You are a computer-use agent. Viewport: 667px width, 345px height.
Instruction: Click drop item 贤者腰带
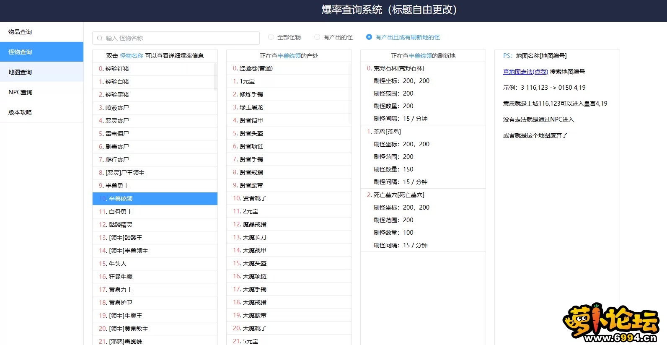(x=289, y=185)
